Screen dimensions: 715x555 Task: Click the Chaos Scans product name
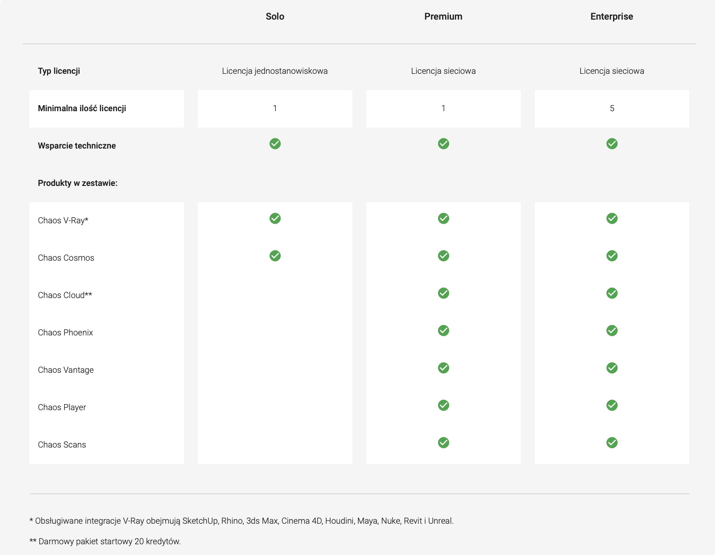pos(62,445)
